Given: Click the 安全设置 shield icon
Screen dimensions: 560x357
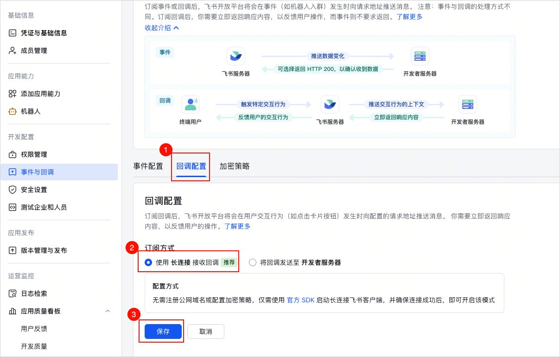Looking at the screenshot, I should tap(13, 190).
